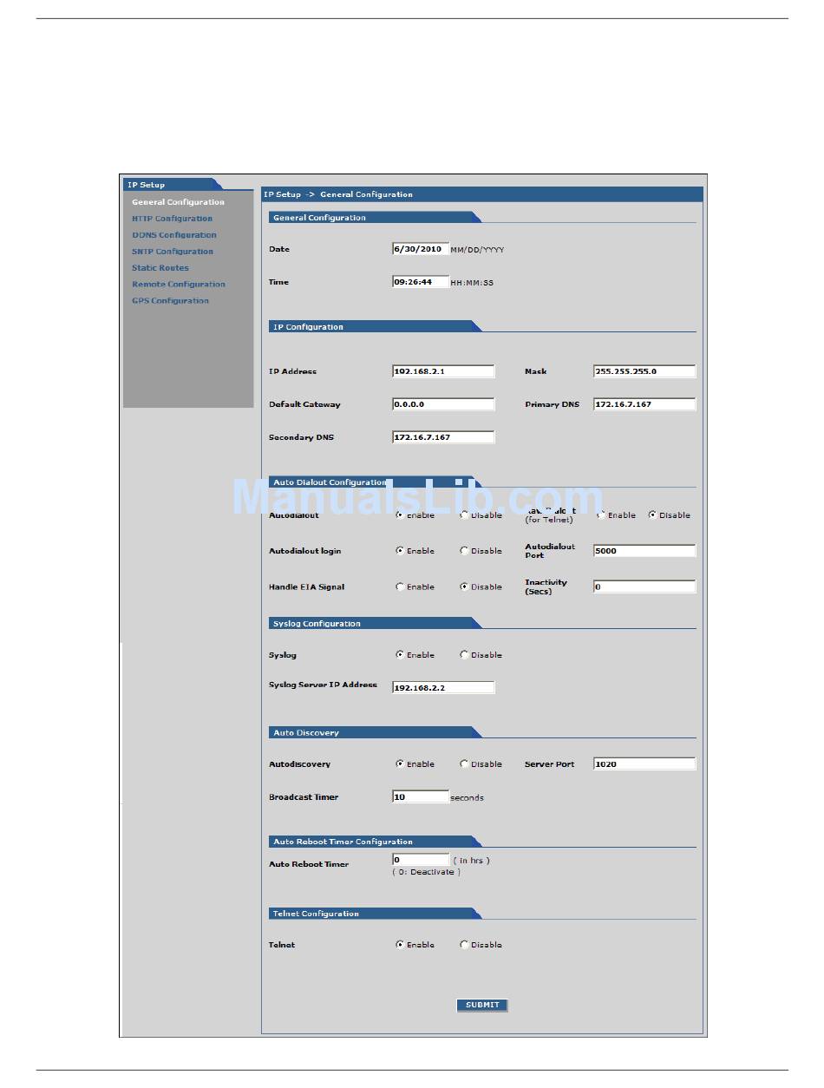Submit the general configuration form
Viewport: 824px width, 1088px height.
click(x=482, y=1005)
